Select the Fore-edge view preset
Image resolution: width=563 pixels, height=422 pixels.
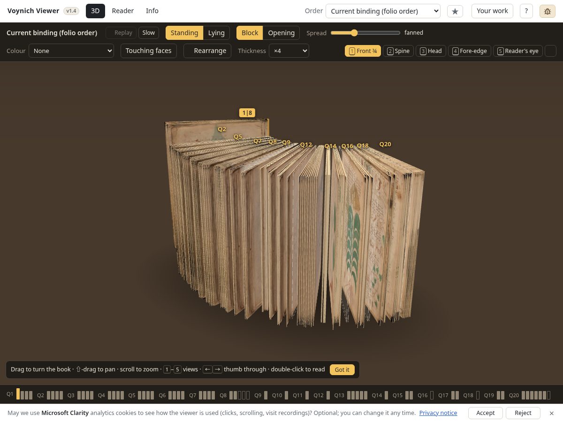tap(470, 51)
